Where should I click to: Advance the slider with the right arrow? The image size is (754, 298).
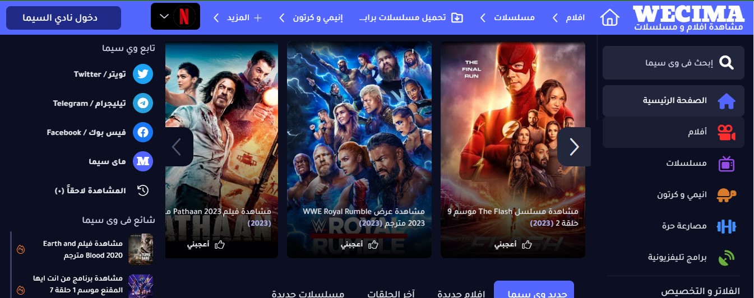(574, 147)
